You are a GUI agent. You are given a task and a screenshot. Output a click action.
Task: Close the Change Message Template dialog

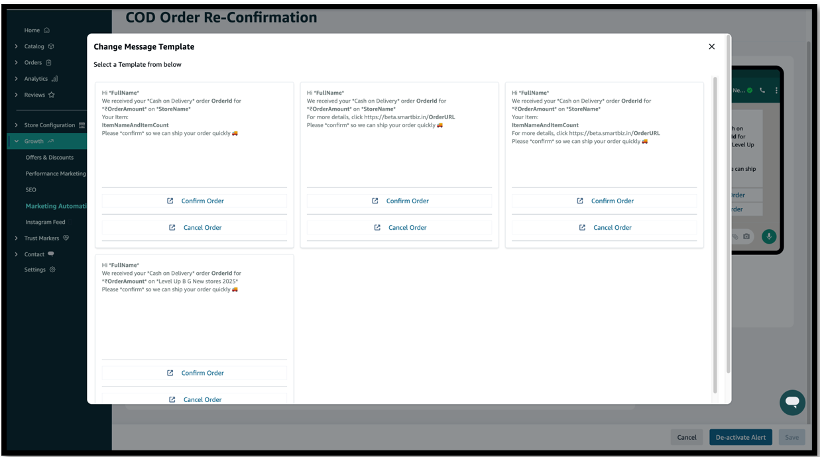[711, 46]
